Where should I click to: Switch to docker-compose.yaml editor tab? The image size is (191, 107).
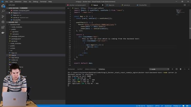[x=78, y=5]
